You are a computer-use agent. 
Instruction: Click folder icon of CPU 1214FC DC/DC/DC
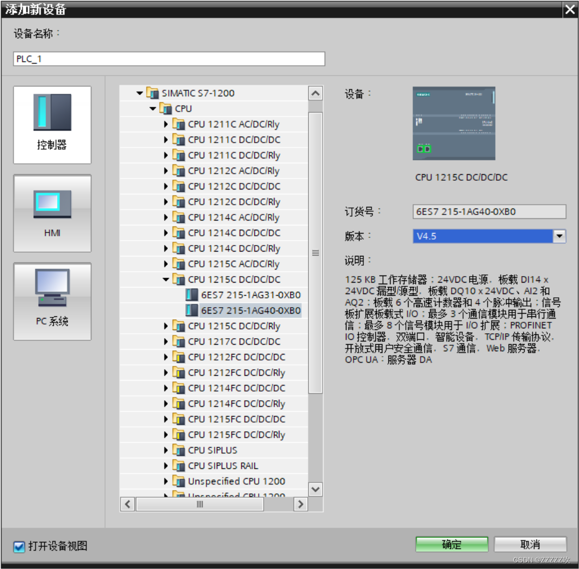coord(179,388)
